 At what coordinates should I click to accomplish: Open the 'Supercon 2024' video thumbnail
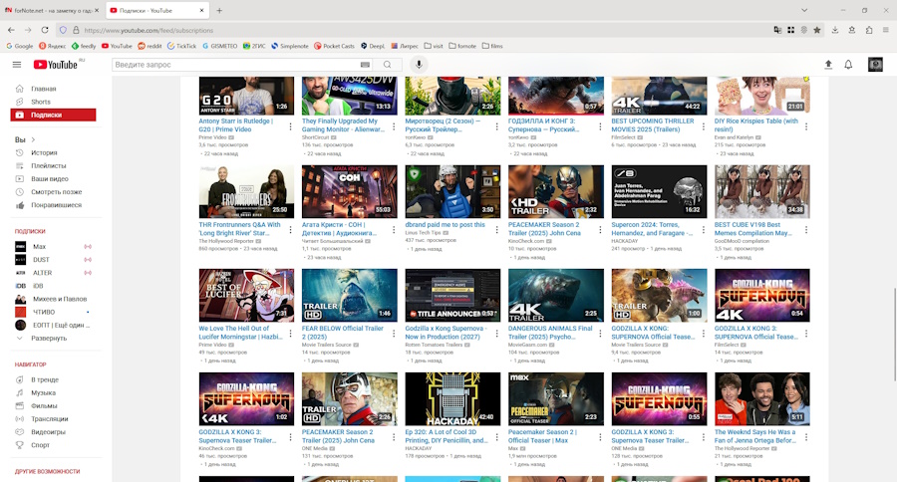coord(659,191)
